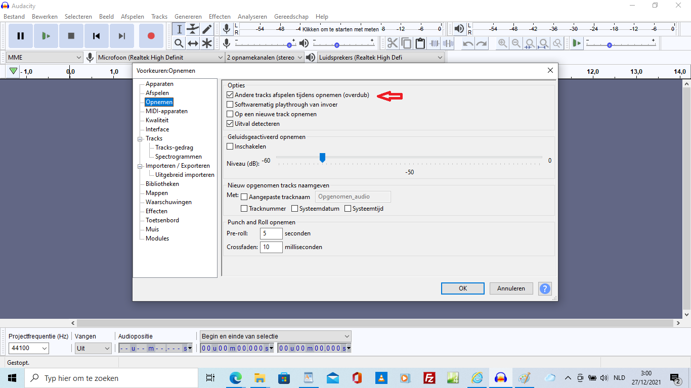Screen dimensions: 691x388
Task: Click the Copy icon in toolbar
Action: (x=406, y=43)
